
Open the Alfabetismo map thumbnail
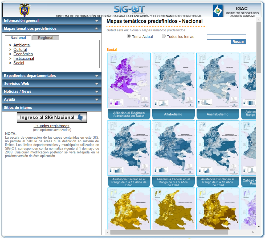[173, 80]
